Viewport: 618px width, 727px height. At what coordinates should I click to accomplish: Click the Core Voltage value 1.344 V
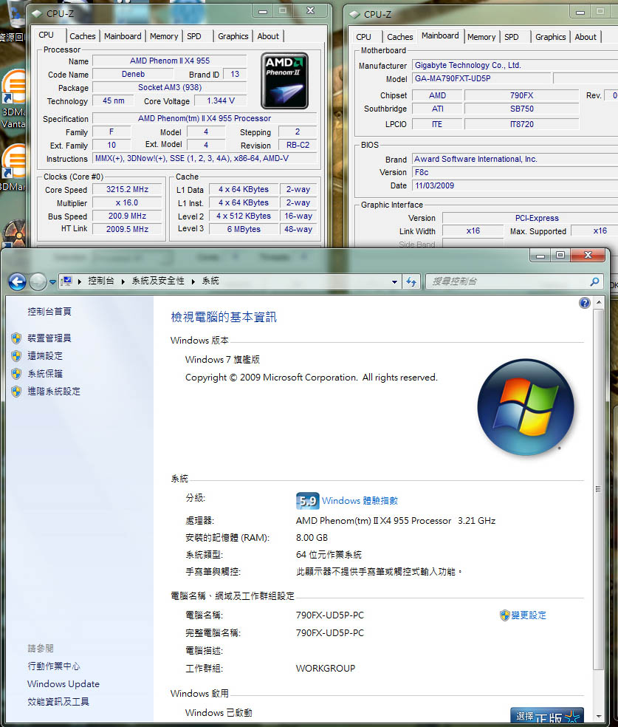(221, 100)
